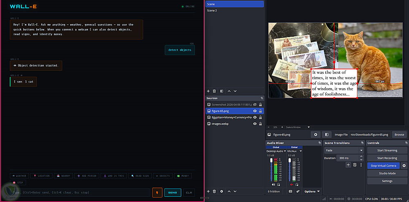Open source properties icon in Sources toolbar
This screenshot has width=409, height=202.
pyautogui.click(x=222, y=191)
